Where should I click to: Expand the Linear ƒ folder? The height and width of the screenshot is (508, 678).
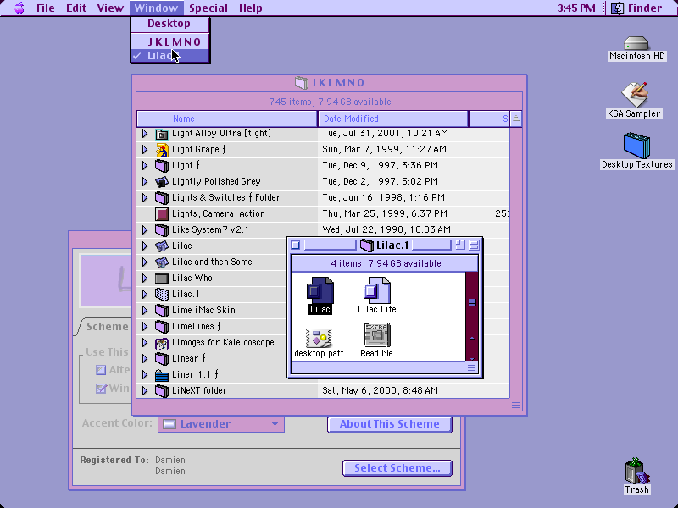pos(145,358)
